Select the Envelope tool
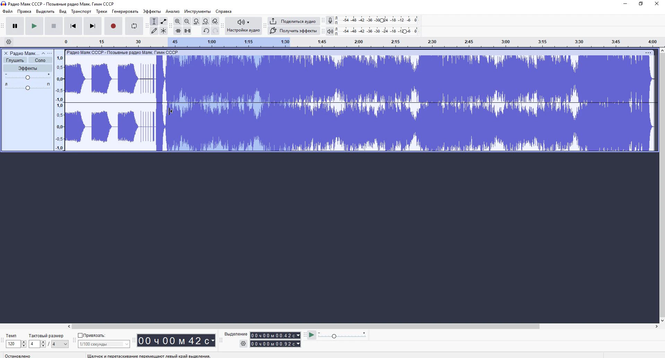Viewport: 665px width, 358px height. click(164, 21)
